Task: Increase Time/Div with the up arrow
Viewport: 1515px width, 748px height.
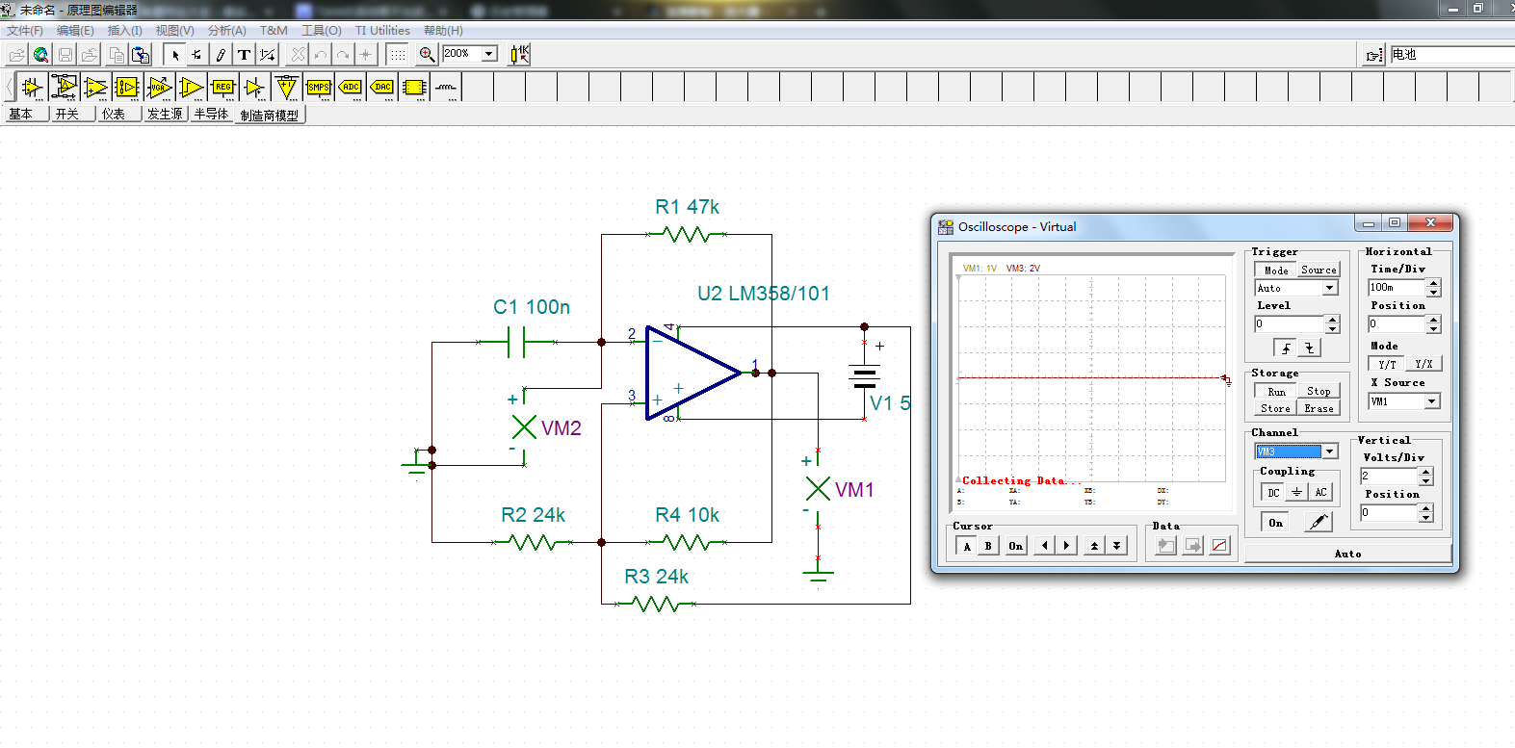Action: click(1433, 283)
